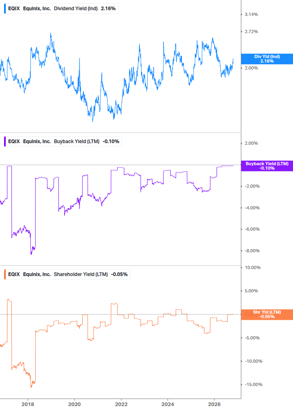The image size is (293, 411).
Task: Click the blue color bar beside the Dividend Yield legend
Action: (x=5, y=9)
